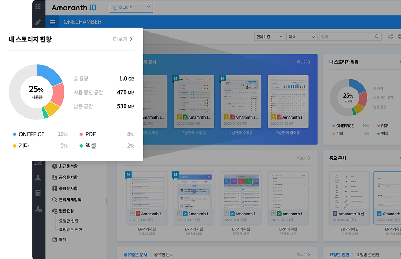This screenshot has height=259, width=401.
Task: Click ONECHAMBER title in blue header
Action: [82, 22]
